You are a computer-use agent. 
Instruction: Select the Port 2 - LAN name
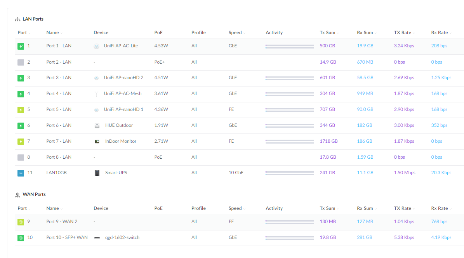pos(59,62)
